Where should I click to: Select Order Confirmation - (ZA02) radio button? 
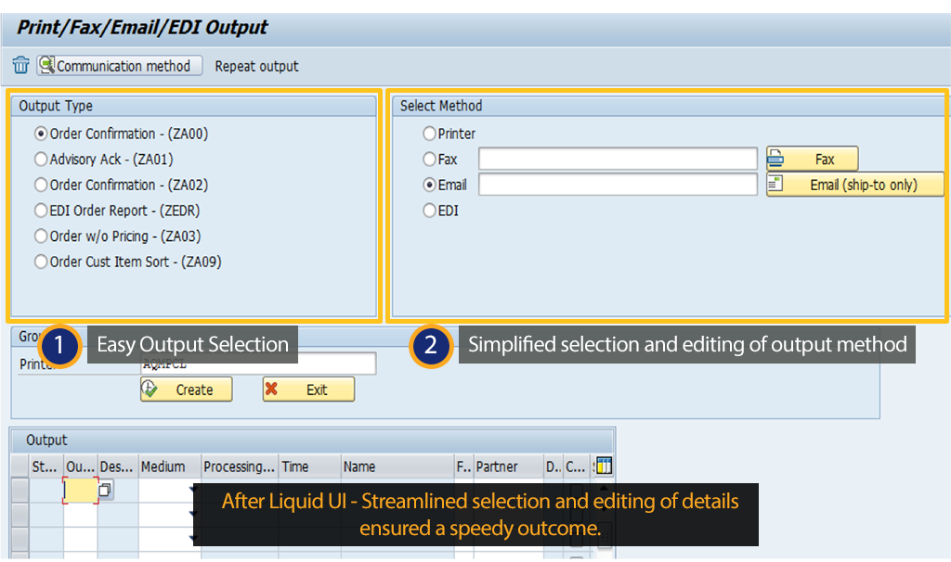point(41,185)
